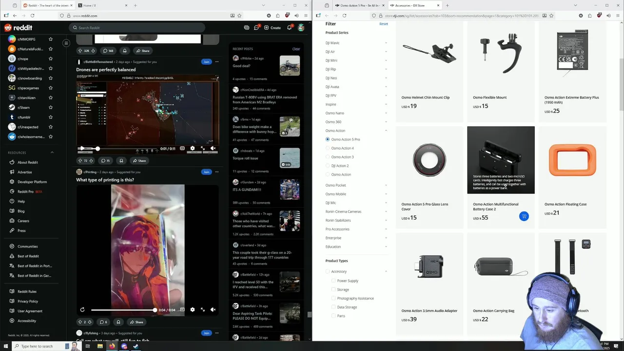Select the DJI Action 2 radio button
The image size is (624, 351).
(328, 166)
